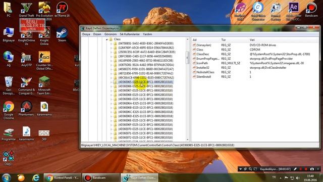Click the Bandicam bar screenshot camera icon
323x182 pixels.
[312, 169]
